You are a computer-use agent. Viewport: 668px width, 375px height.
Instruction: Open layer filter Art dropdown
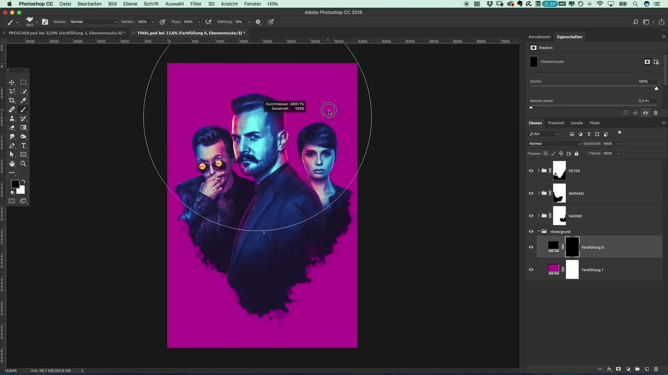point(543,134)
